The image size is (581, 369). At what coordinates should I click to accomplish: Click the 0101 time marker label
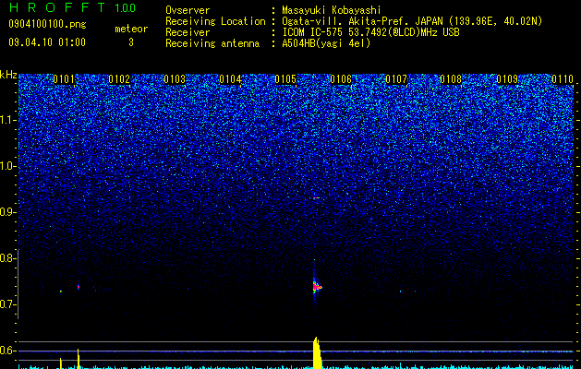click(x=64, y=79)
